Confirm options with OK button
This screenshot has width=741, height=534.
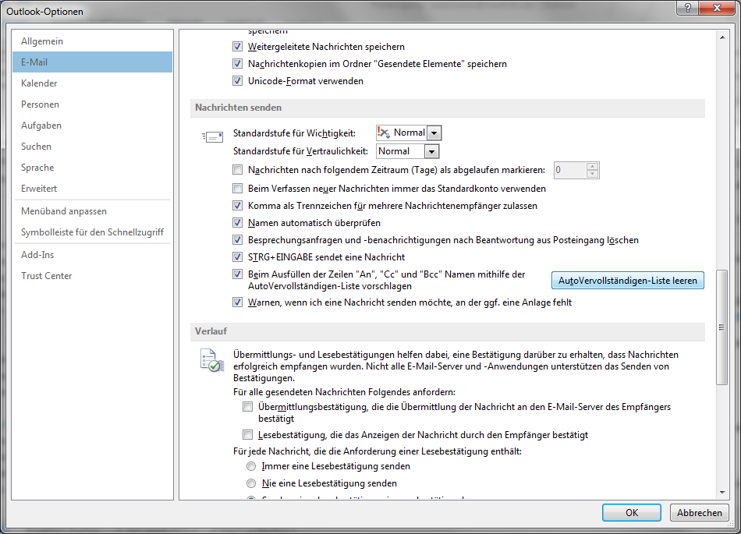[x=631, y=513]
